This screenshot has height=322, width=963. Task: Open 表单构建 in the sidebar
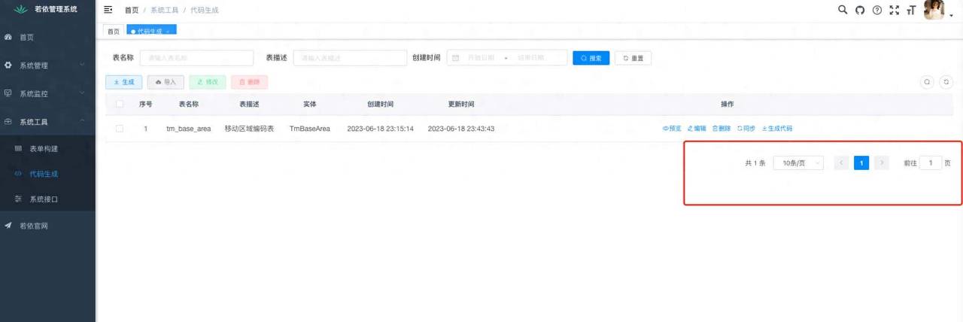pyautogui.click(x=44, y=149)
